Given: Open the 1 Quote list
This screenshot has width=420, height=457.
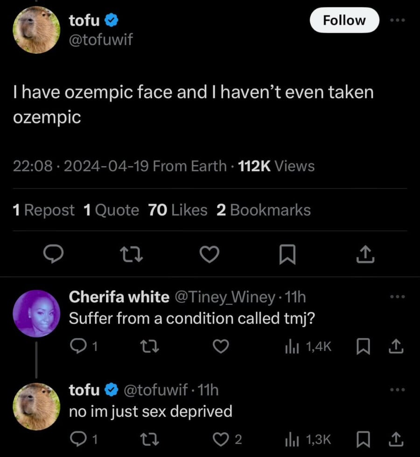Looking at the screenshot, I should (111, 210).
